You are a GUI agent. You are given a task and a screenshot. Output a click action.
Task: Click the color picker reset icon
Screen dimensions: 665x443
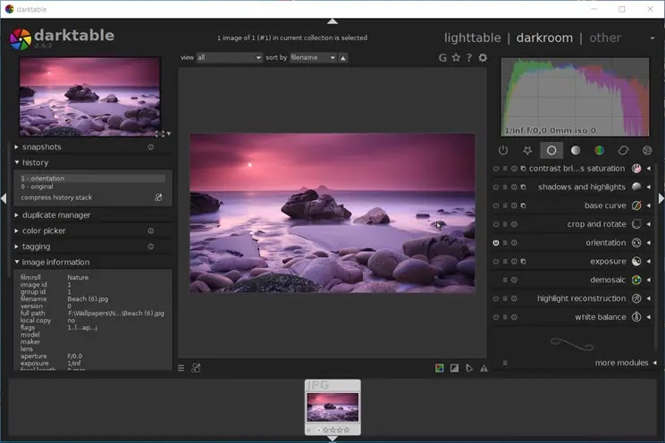(150, 231)
